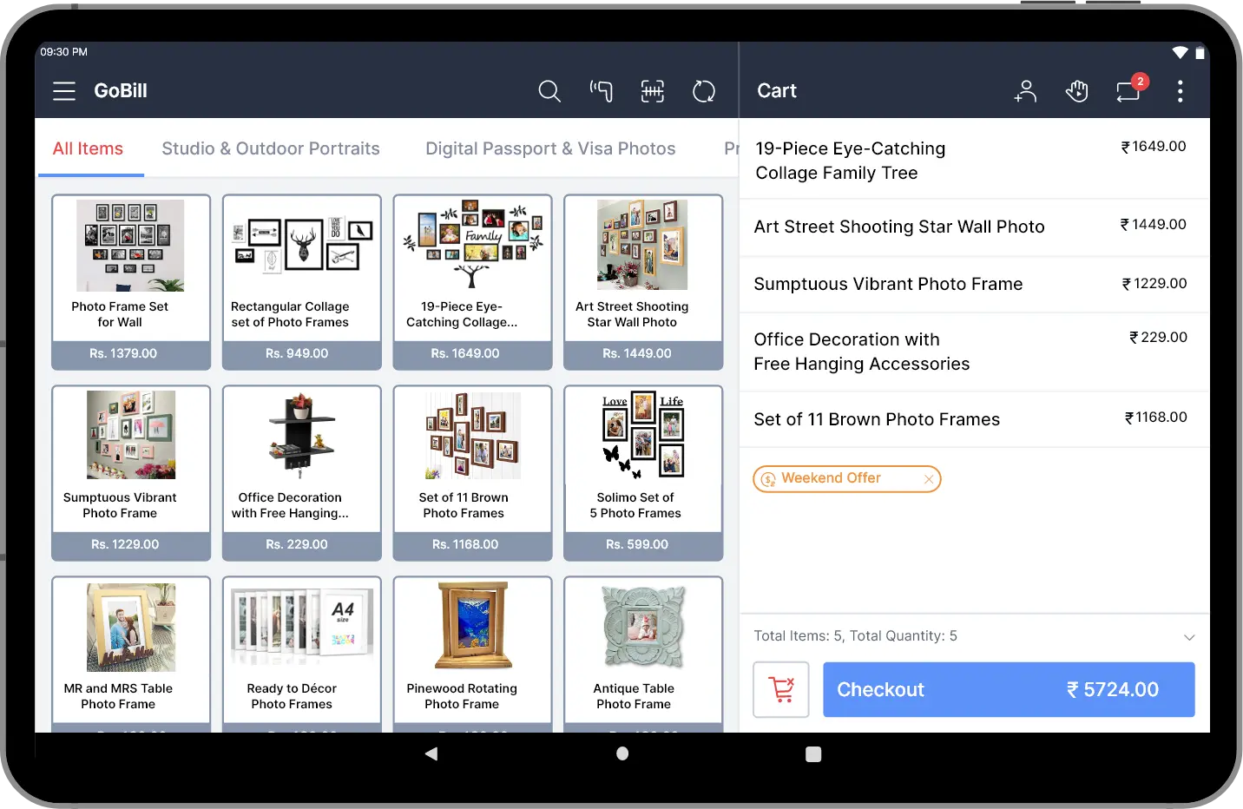Select the Digital Passport & Visa Photos tab
This screenshot has height=809, width=1243.
550,148
